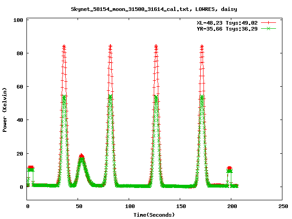Click the red peak tip of the second tall spike
Screen dimensions: 292x219
[110, 46]
